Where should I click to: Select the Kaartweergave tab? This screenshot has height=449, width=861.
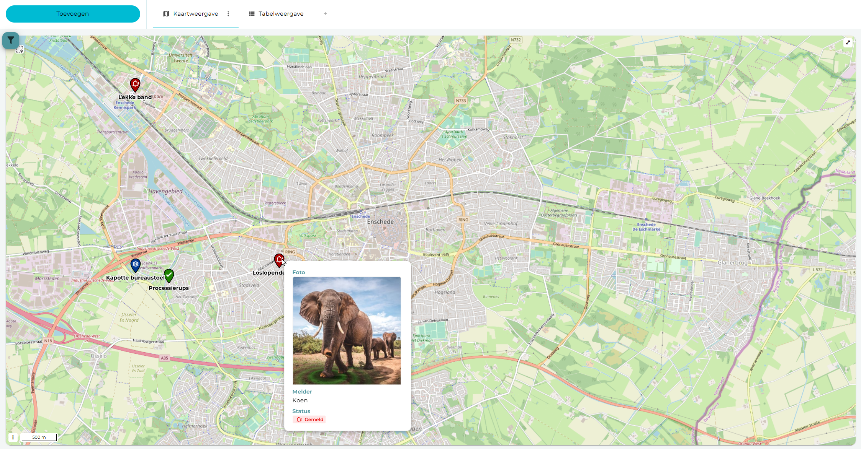tap(195, 13)
